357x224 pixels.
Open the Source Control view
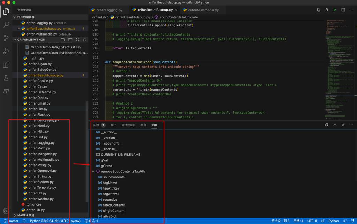6,38
